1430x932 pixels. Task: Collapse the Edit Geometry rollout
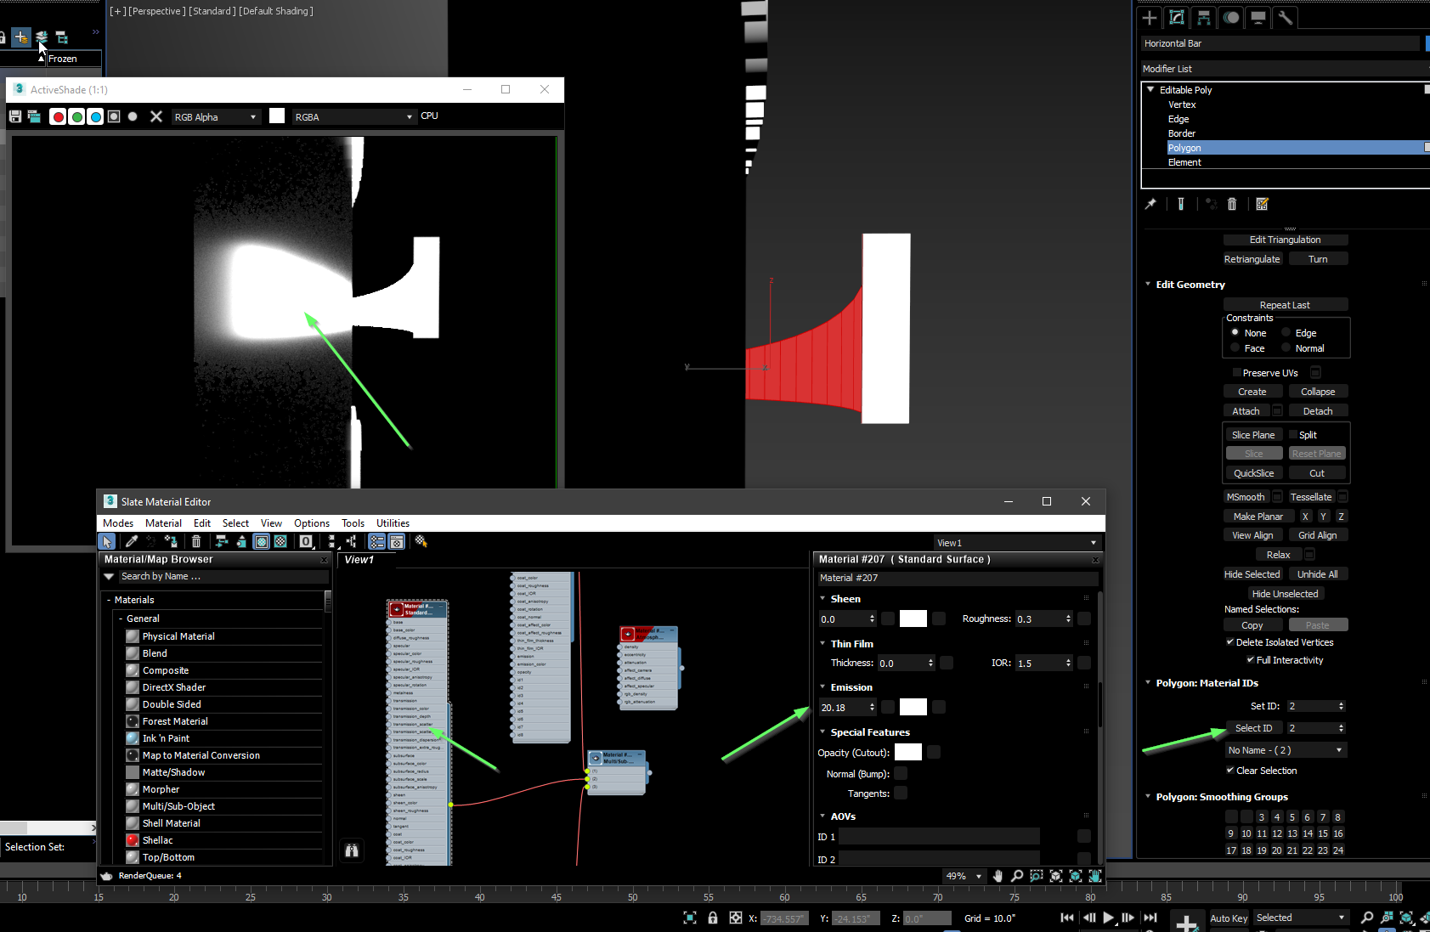tap(1148, 284)
